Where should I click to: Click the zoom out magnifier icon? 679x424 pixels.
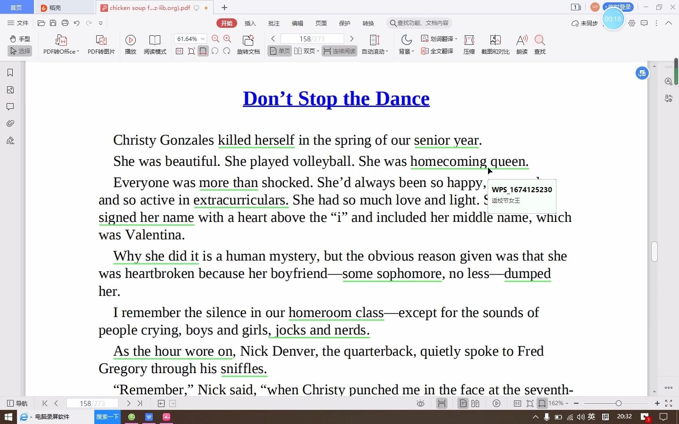click(x=215, y=39)
